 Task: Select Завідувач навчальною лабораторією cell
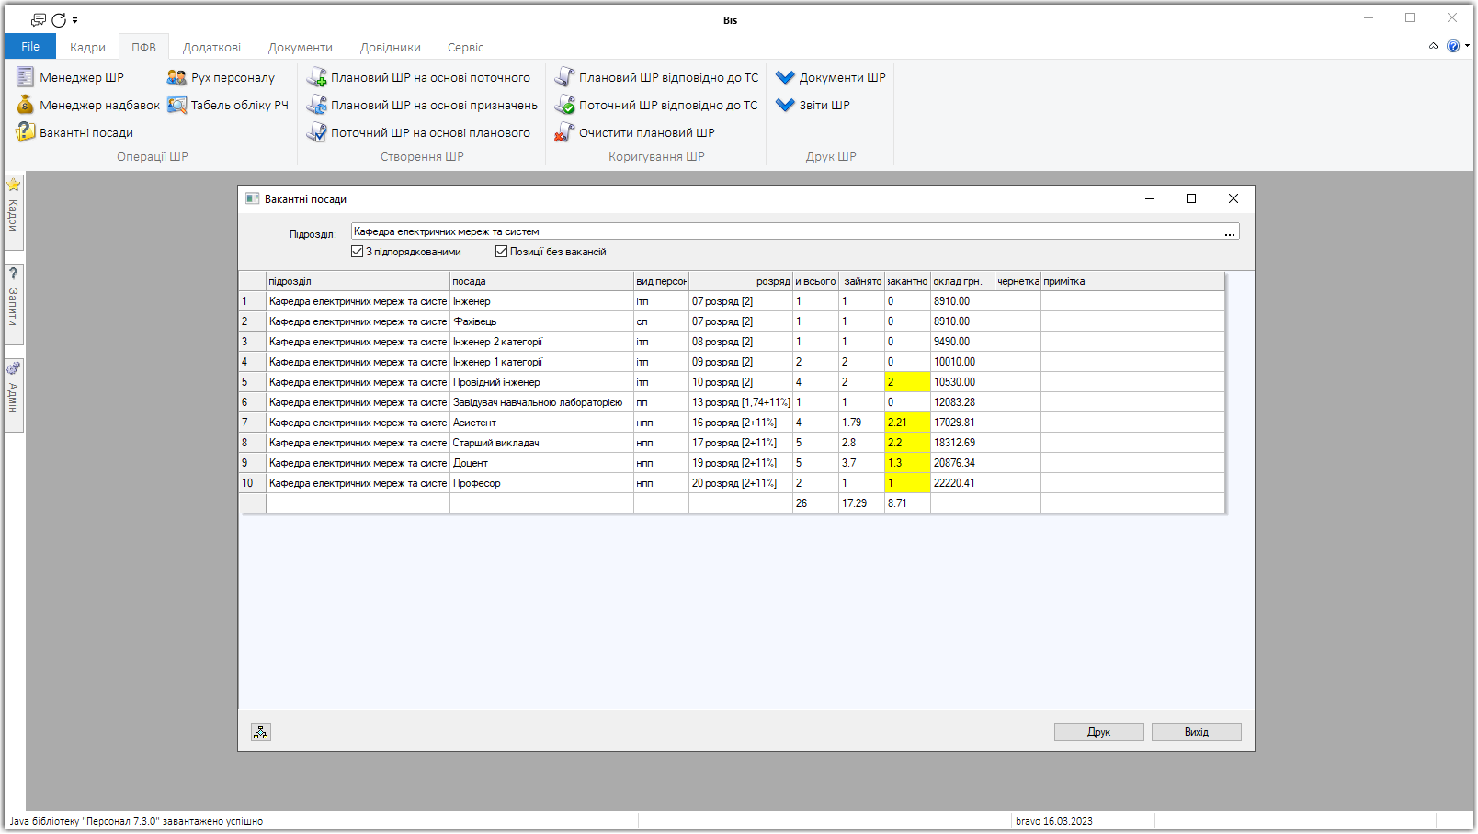pyautogui.click(x=541, y=402)
